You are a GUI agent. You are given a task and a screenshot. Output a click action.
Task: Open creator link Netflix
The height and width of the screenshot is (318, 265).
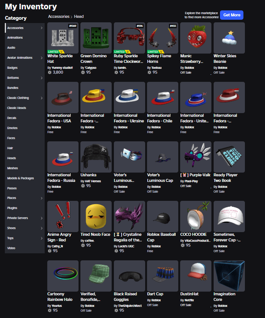(189, 300)
